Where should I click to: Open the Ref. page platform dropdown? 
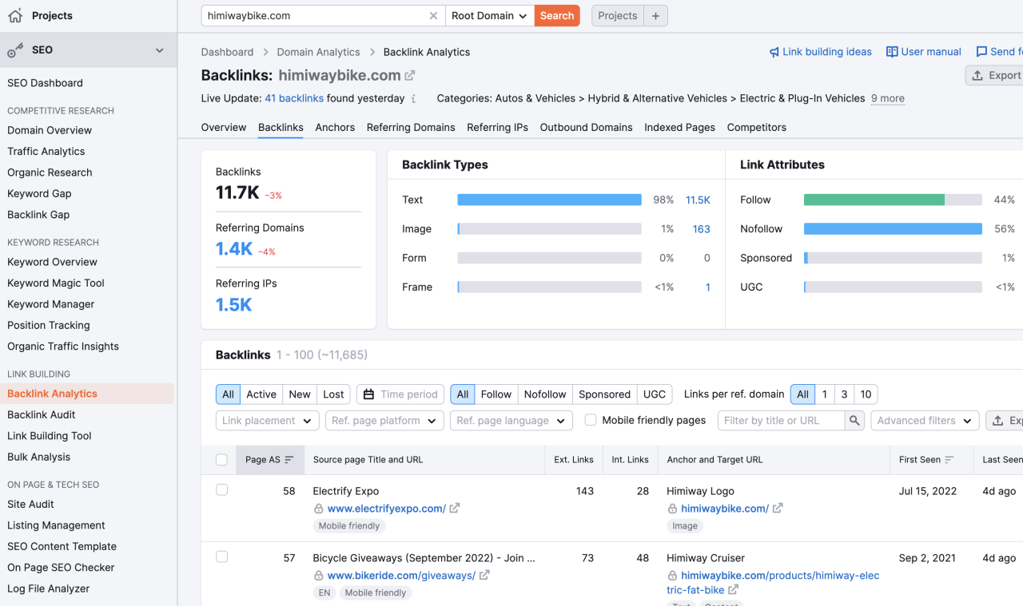click(x=384, y=421)
